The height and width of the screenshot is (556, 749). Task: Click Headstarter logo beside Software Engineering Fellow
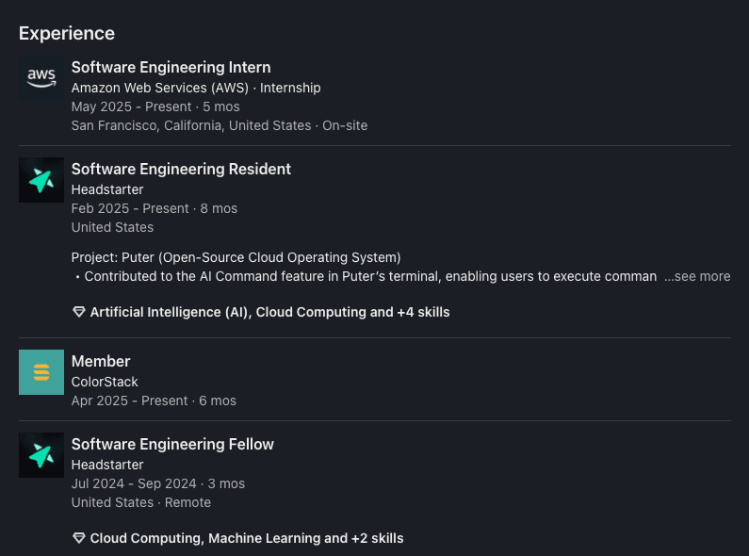click(41, 455)
